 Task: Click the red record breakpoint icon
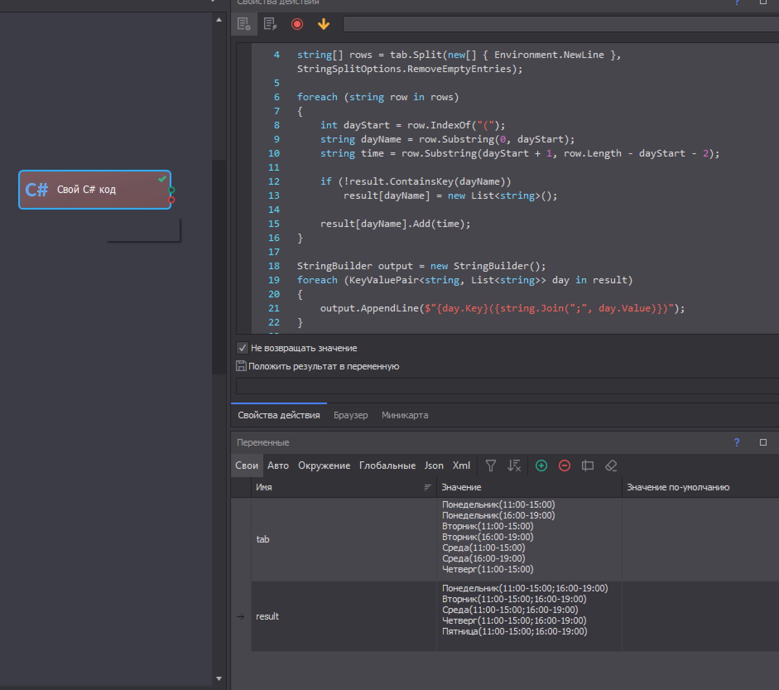[x=297, y=24]
